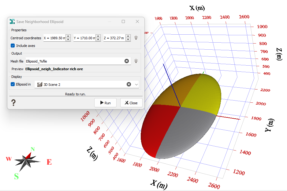Click the lightbulb hint beside Mesh file
Viewport: 287px width, 191px height.
click(136, 61)
